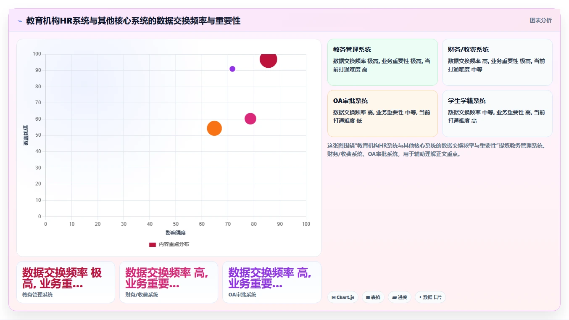Select the purple OA审批系统 summary card
Screen dimensions: 569x320
pyautogui.click(x=271, y=282)
